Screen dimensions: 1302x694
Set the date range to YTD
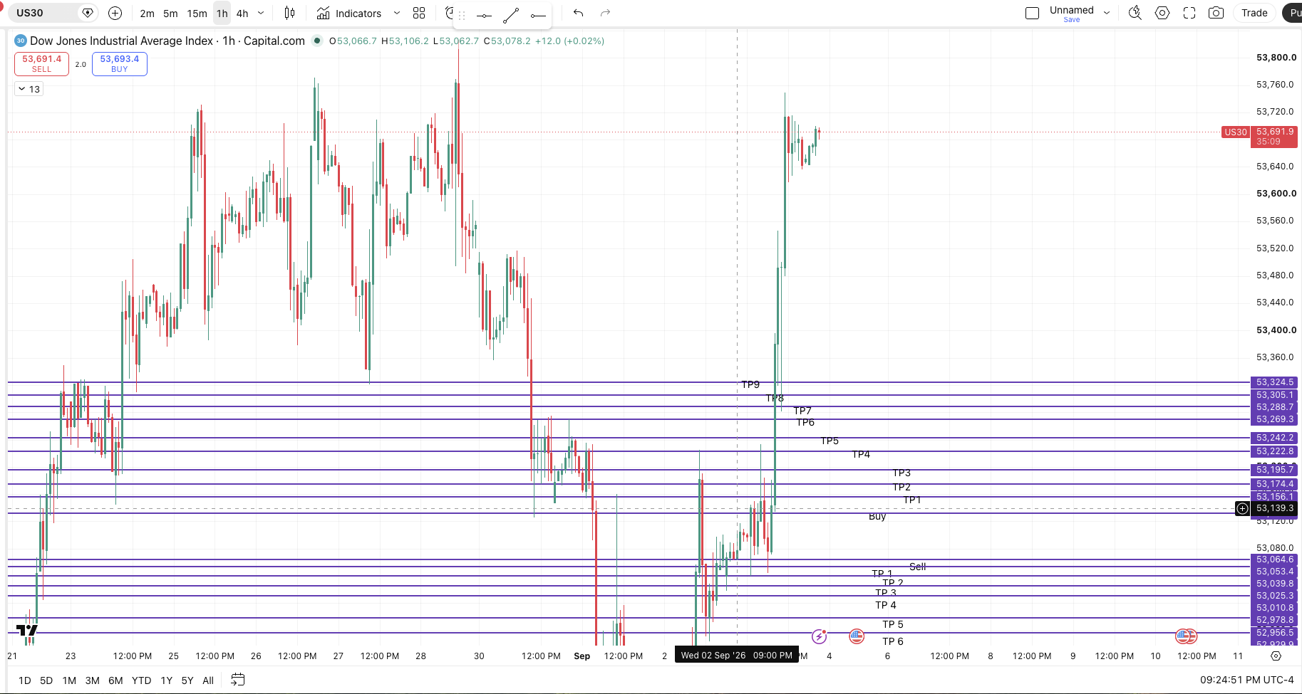(141, 680)
